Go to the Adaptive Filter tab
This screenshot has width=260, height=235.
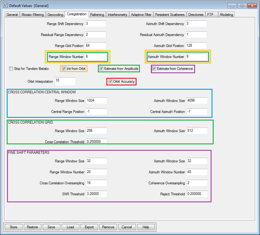pyautogui.click(x=141, y=15)
